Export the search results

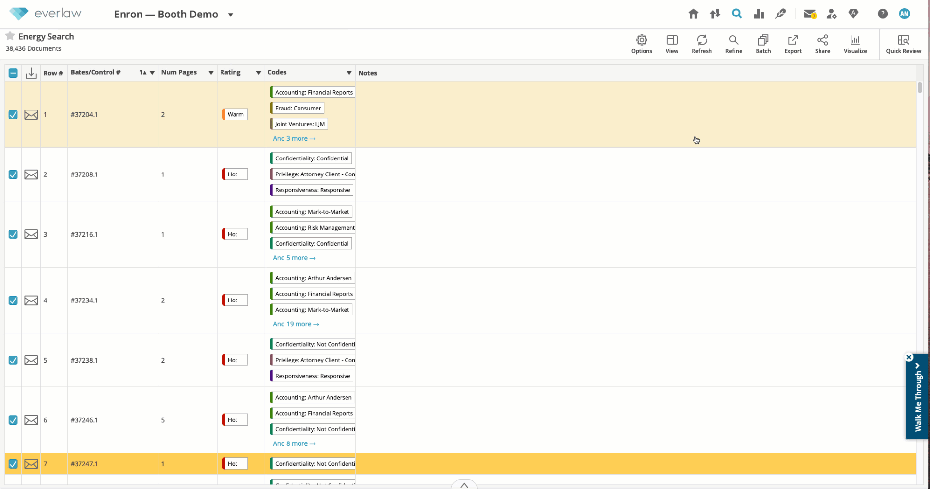pos(793,44)
